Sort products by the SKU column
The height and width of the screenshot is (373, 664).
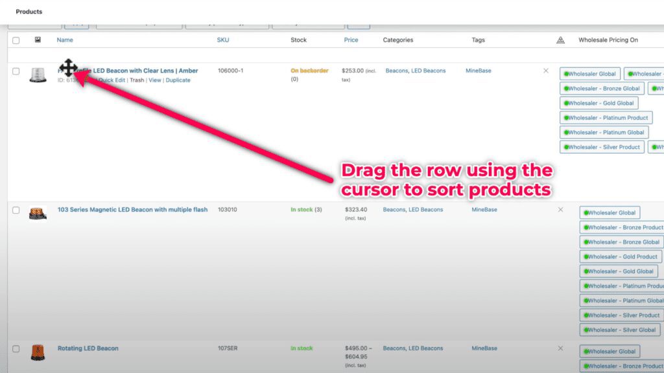click(x=222, y=40)
